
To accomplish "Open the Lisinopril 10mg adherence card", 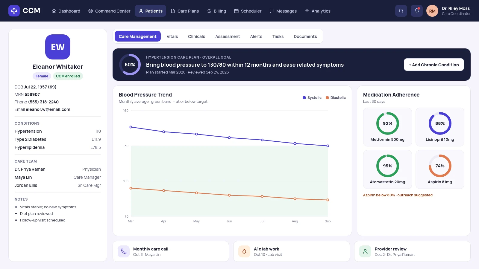I will coord(440,127).
